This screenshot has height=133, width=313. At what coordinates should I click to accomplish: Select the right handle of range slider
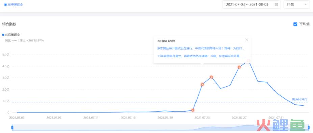coord(309,127)
